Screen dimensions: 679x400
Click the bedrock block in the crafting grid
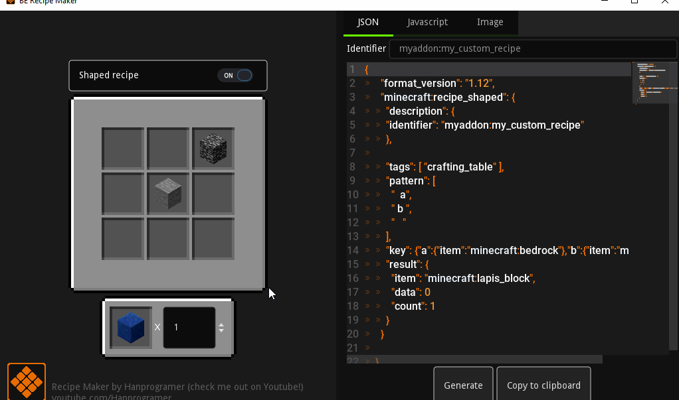213,149
